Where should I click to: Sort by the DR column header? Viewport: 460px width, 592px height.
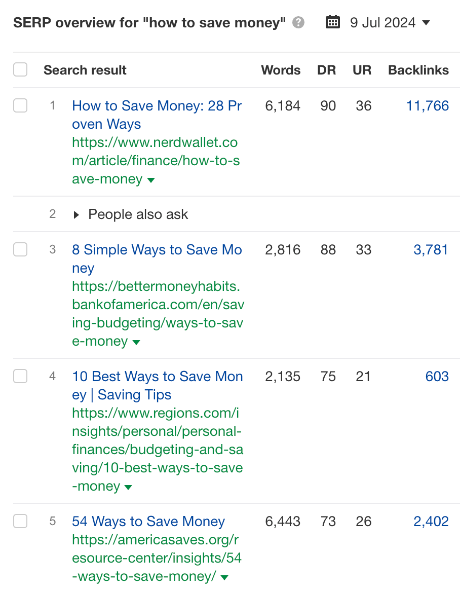(327, 70)
